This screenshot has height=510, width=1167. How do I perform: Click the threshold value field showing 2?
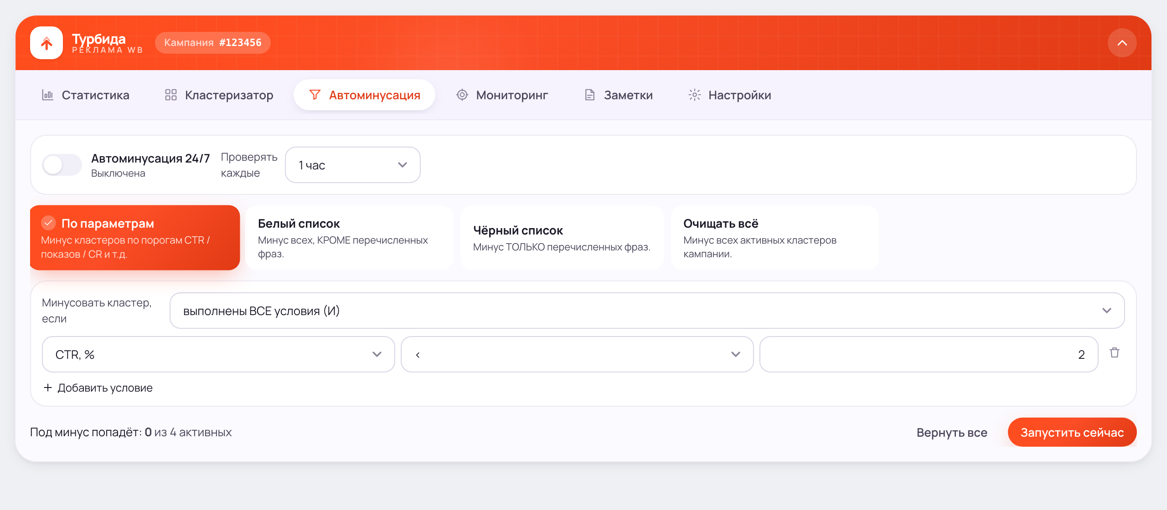[x=929, y=354]
